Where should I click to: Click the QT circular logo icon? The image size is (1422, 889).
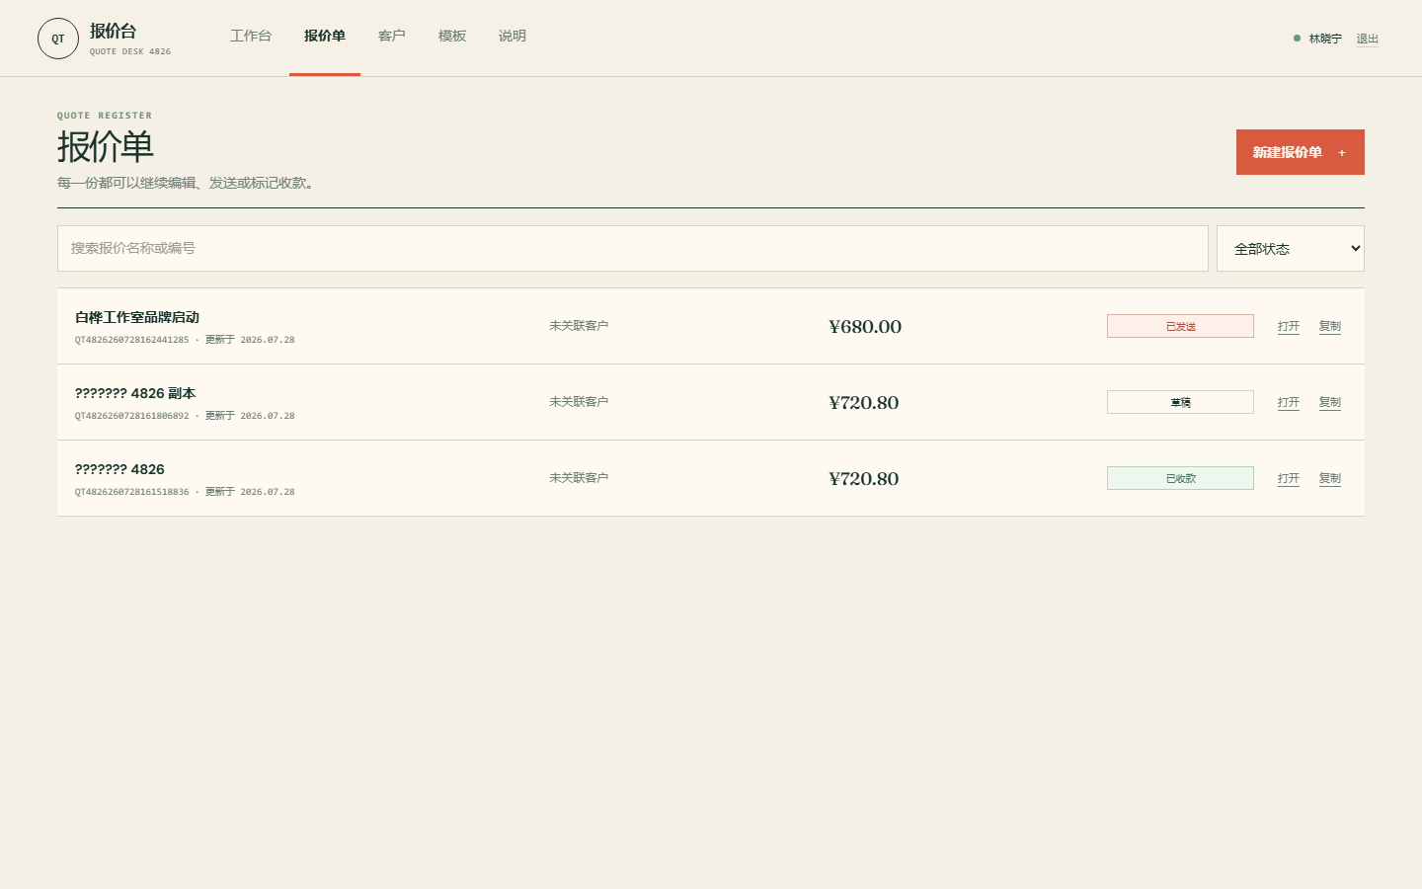(58, 39)
